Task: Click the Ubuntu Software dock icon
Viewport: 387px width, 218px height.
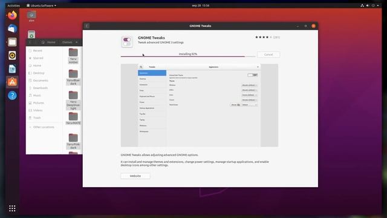Action: (x=12, y=82)
